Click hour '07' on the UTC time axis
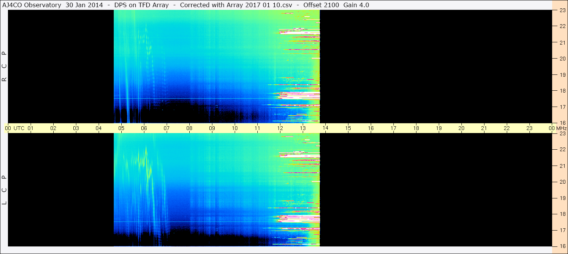Screen dimensions: 568x254 tap(167, 128)
